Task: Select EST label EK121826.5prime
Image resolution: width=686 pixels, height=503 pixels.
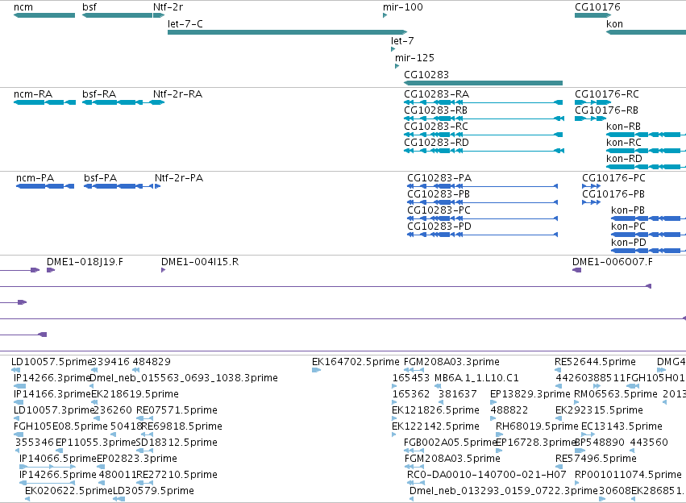Action: point(435,410)
